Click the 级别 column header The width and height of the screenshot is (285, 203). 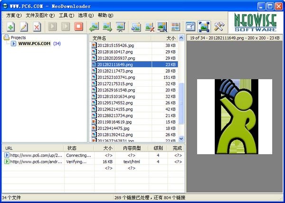tap(158, 148)
